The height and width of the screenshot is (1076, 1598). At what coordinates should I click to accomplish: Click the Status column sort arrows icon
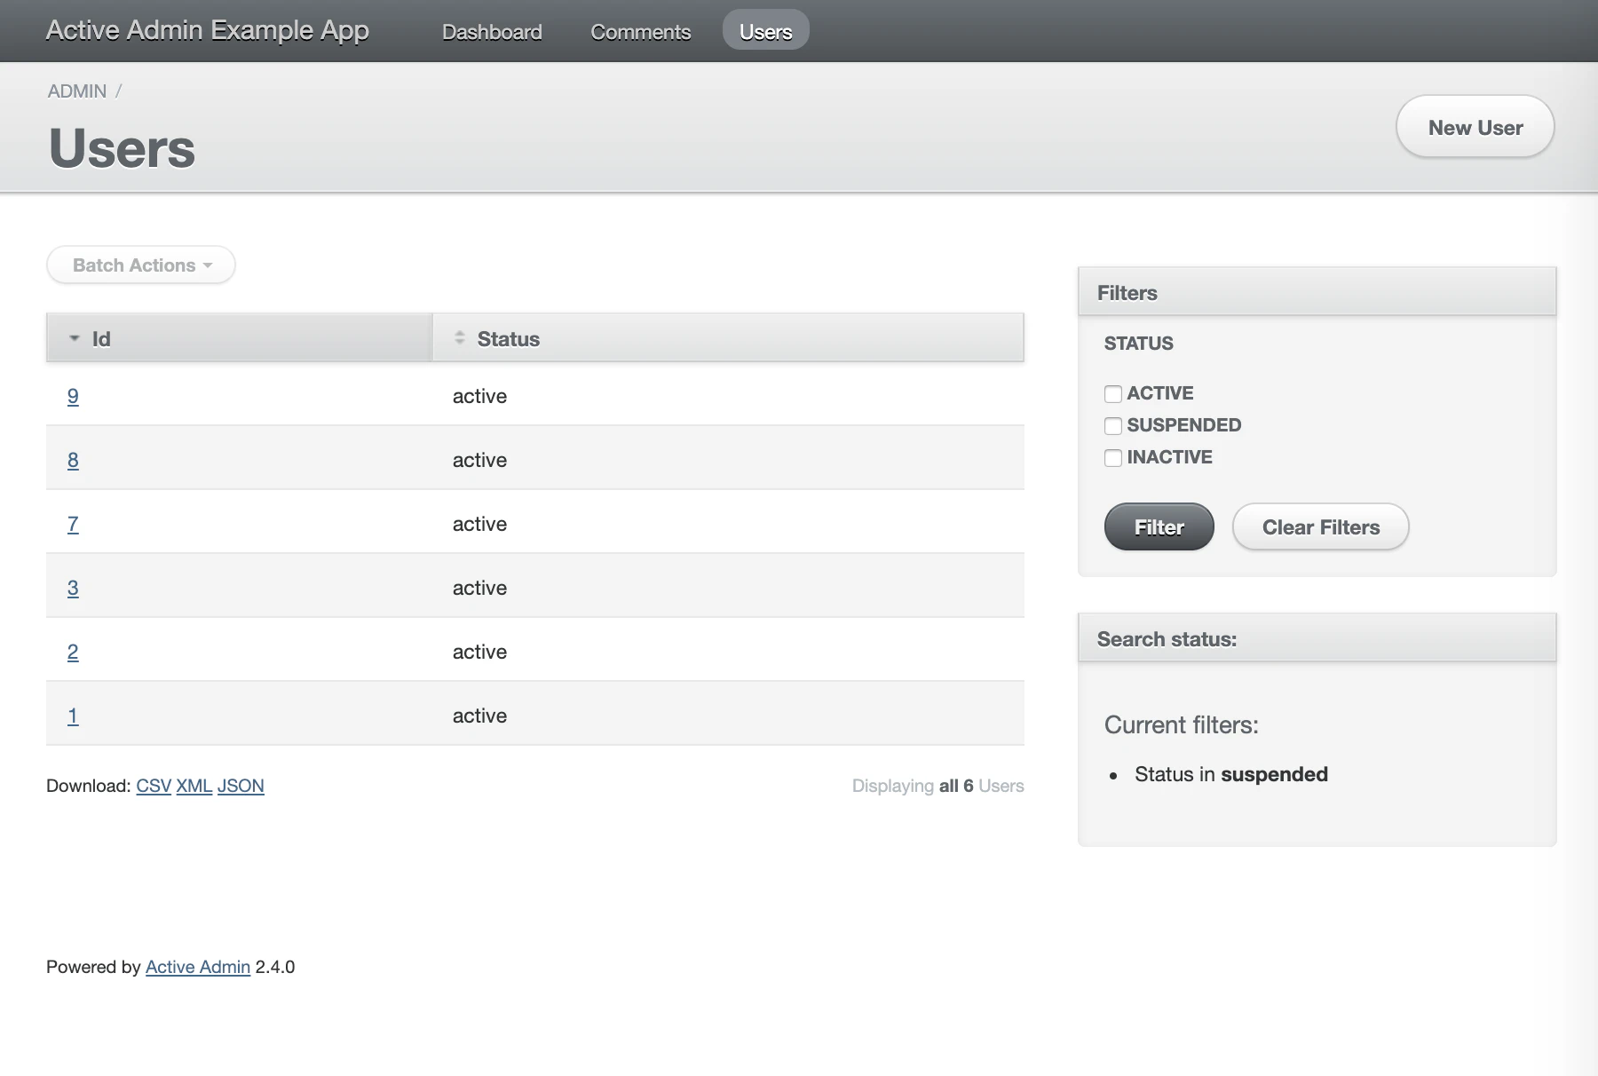459,337
